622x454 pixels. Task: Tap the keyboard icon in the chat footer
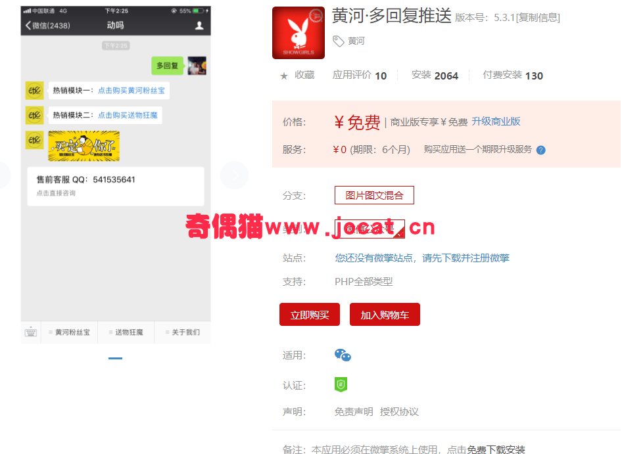pyautogui.click(x=31, y=332)
